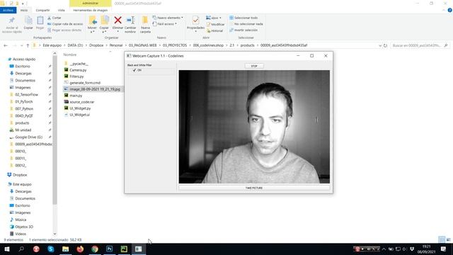Open the Abrir dropdown in ribbon
Screen dimensions: 453x255
[214, 18]
